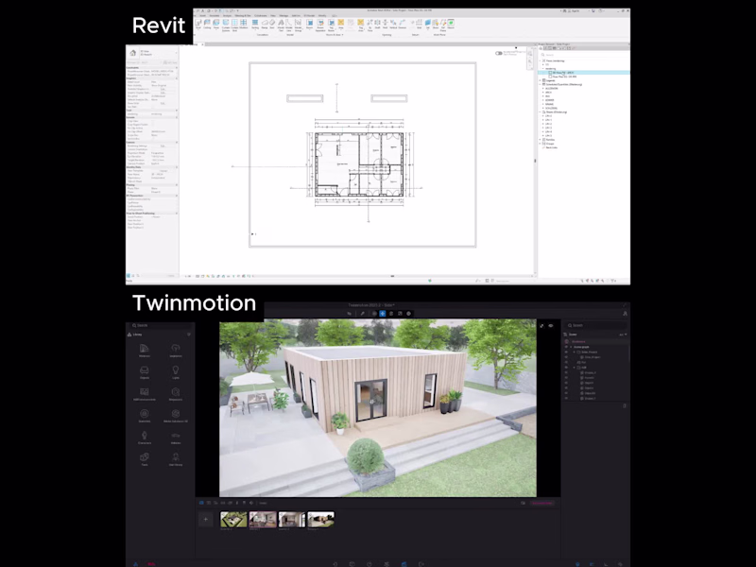
Task: Open the Massing & Site ribbon tab
Action: point(243,15)
